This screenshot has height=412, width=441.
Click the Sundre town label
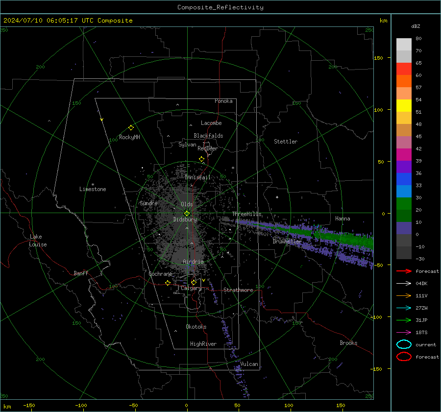tap(148, 203)
